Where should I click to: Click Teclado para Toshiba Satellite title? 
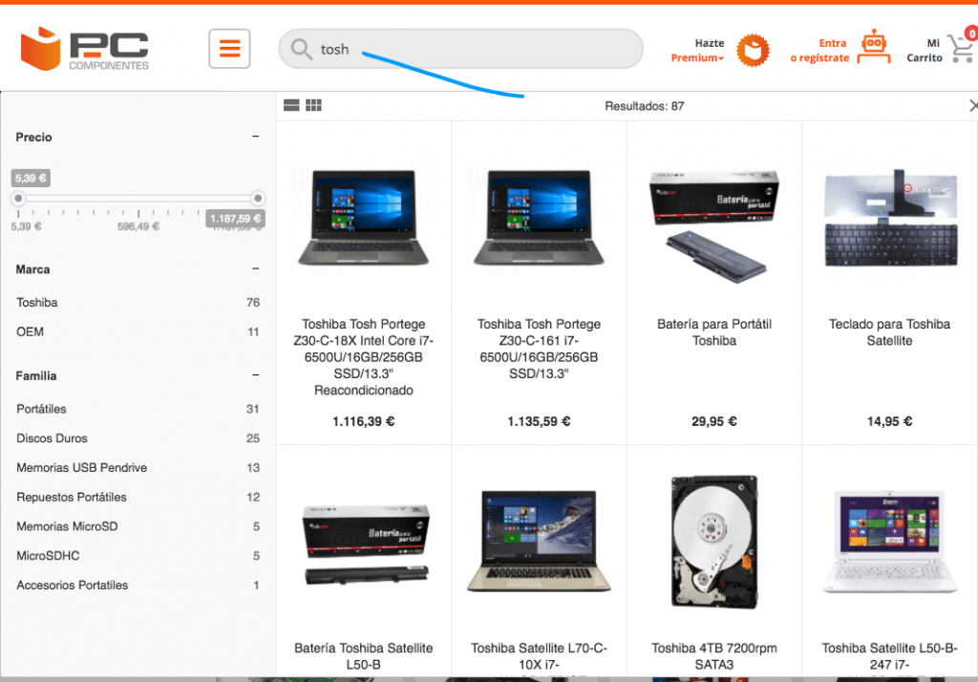pyautogui.click(x=889, y=332)
